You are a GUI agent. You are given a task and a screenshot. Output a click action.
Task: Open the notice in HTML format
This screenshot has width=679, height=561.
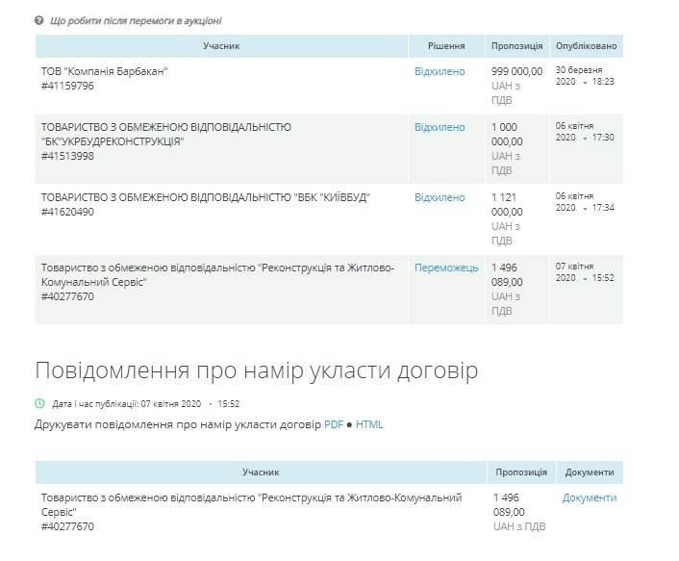(369, 424)
